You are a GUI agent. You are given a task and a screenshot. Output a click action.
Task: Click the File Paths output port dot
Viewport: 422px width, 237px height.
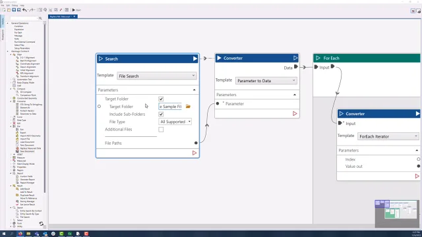[x=196, y=143]
